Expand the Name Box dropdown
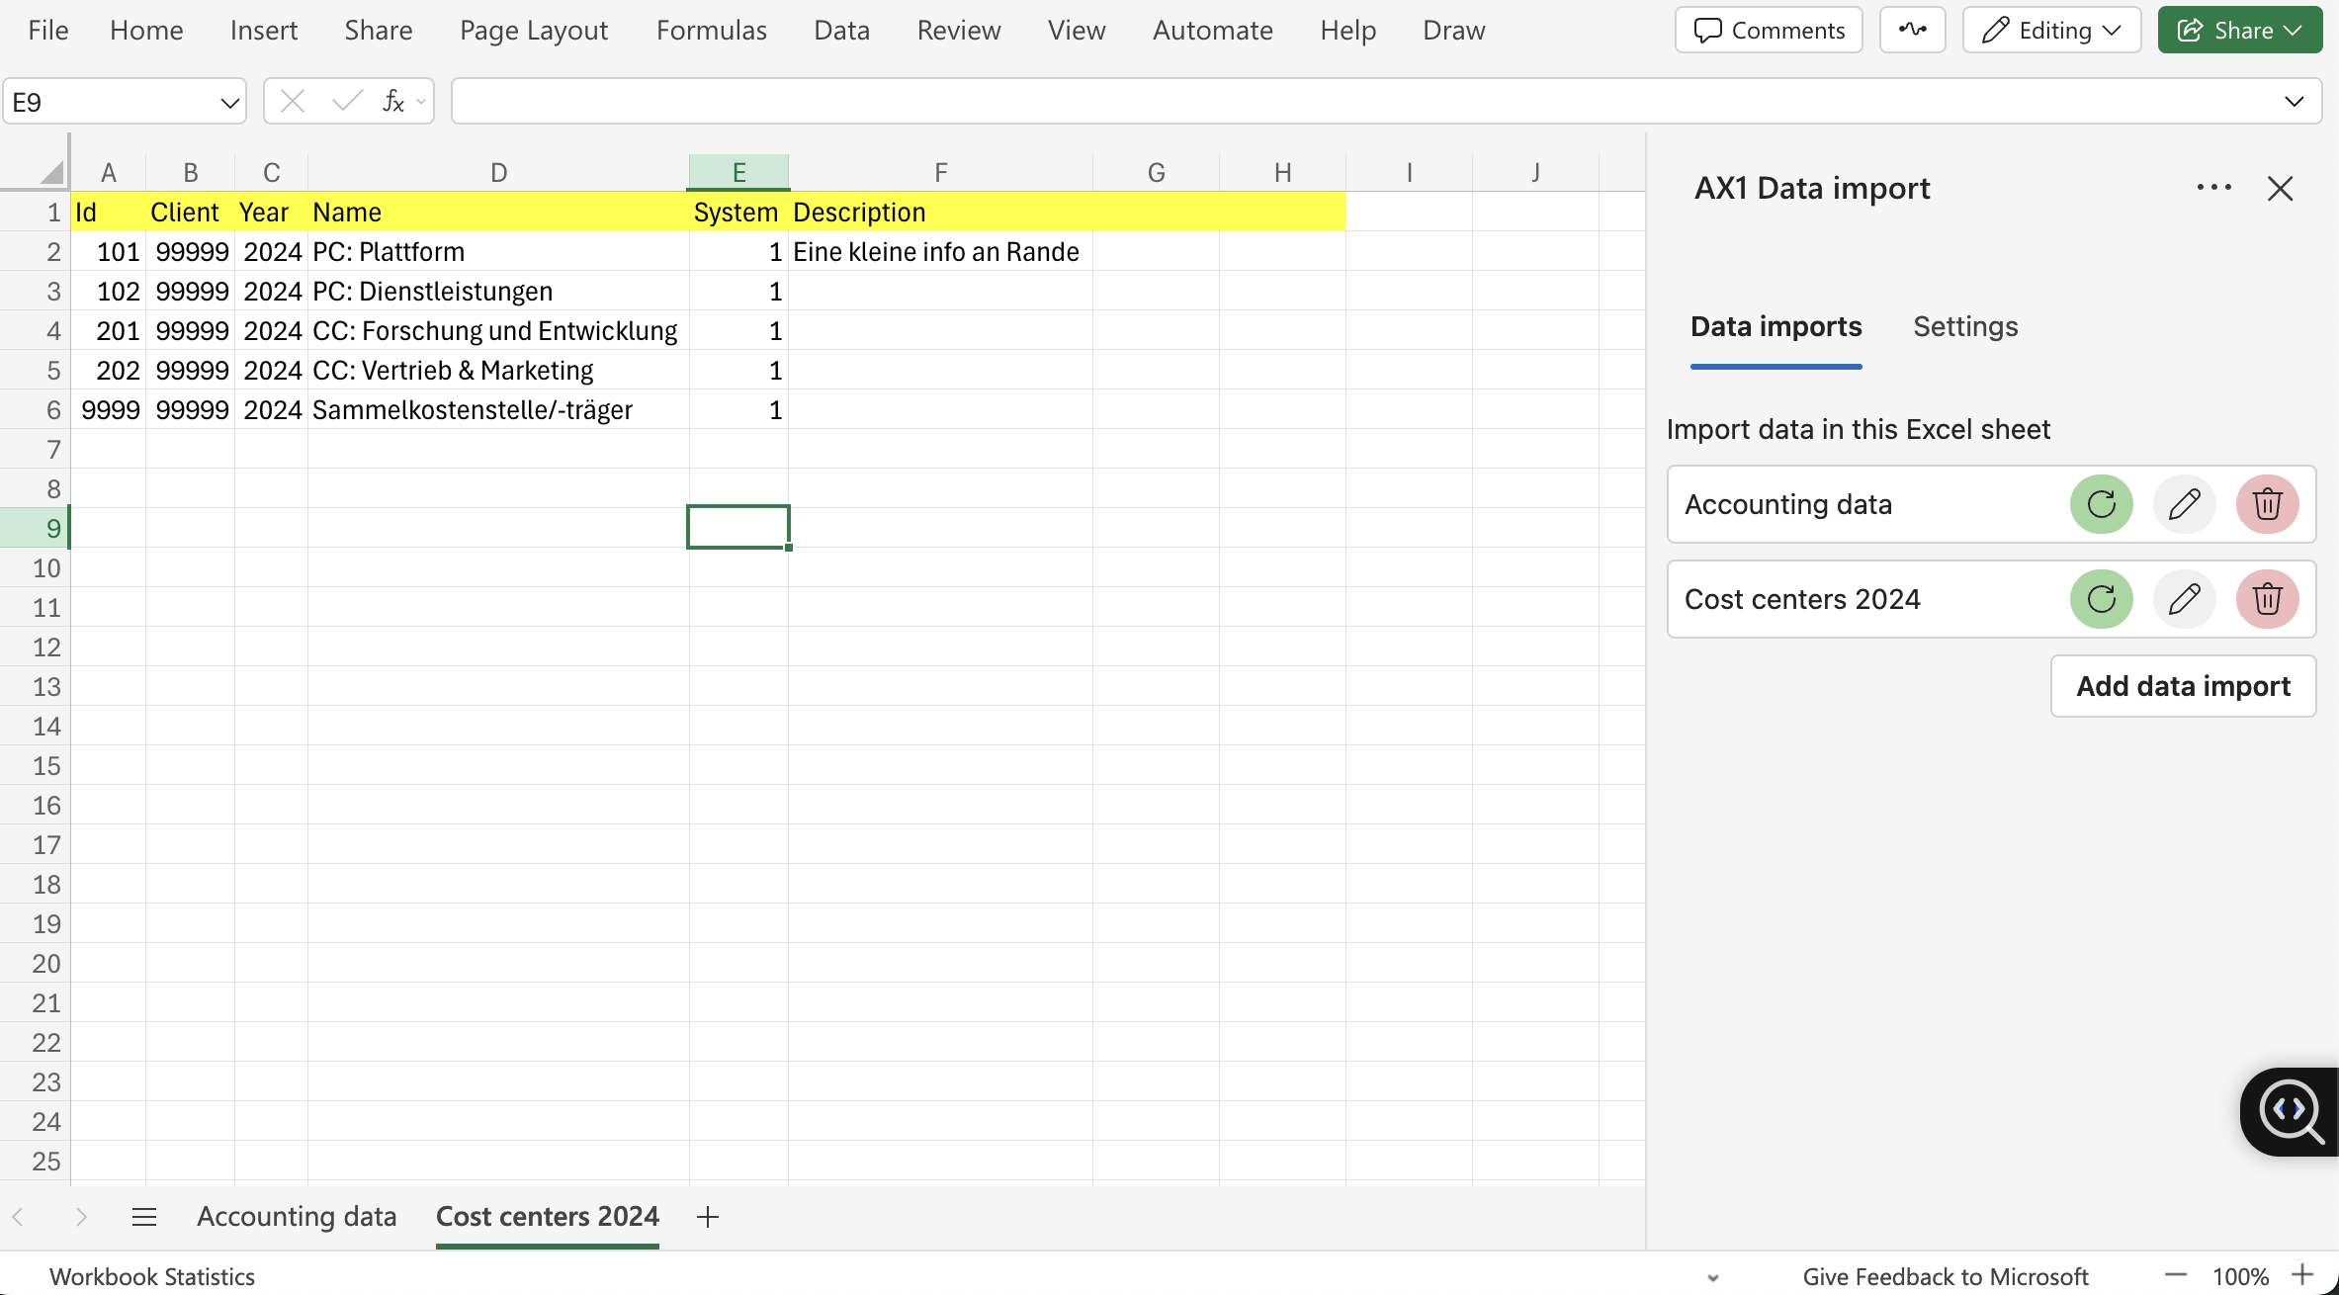The width and height of the screenshot is (2339, 1295). [229, 103]
